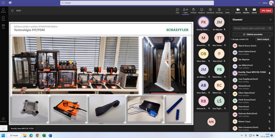
Task: Click the Stlmiť všetkých button
Action: coord(263,39)
